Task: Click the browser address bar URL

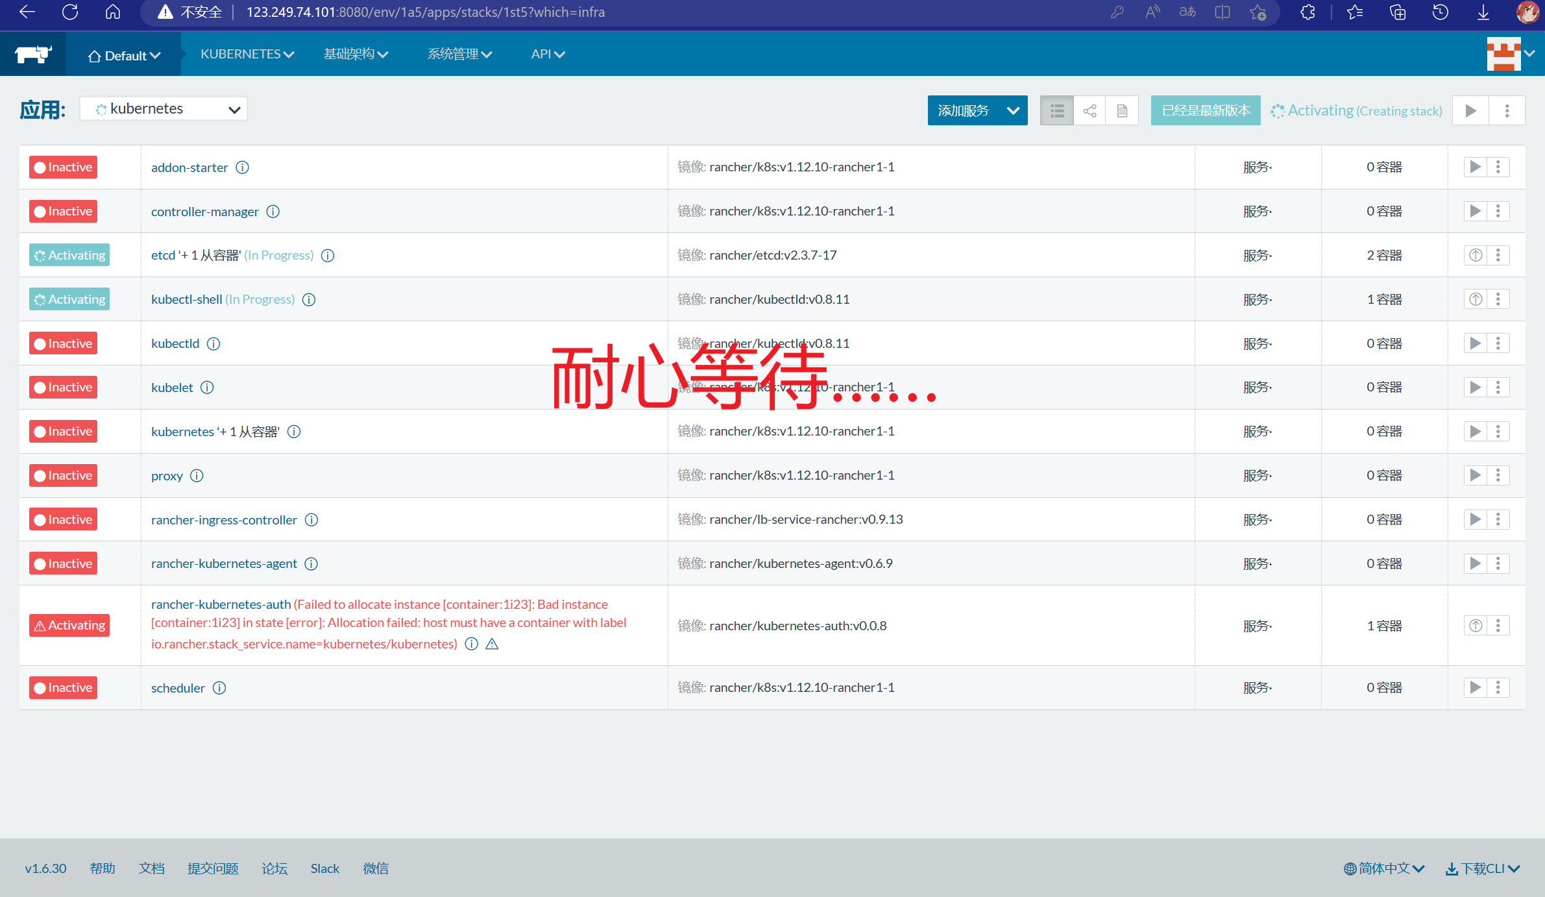Action: tap(425, 12)
